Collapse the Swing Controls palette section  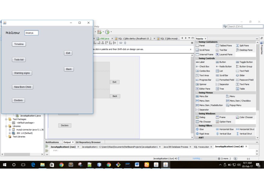click(x=197, y=58)
